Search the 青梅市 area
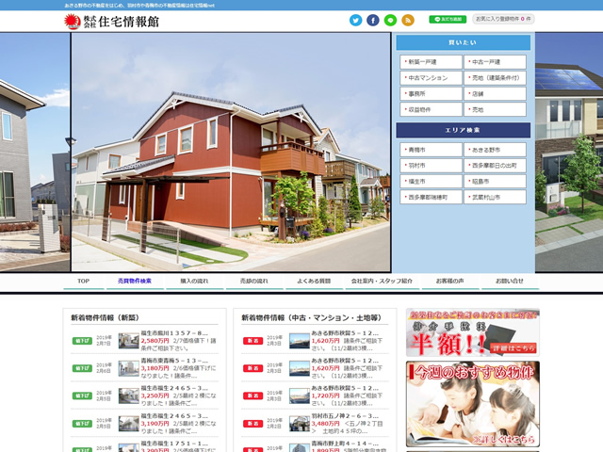603x452 pixels. coord(430,150)
